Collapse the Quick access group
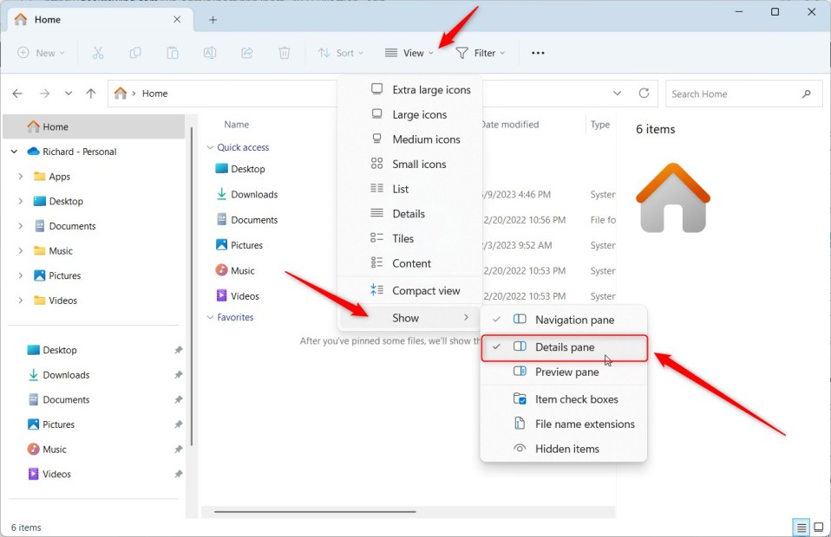The width and height of the screenshot is (831, 537). coord(210,148)
